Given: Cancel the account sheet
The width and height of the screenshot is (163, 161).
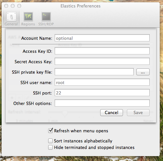Looking at the screenshot, I should point(112,112).
